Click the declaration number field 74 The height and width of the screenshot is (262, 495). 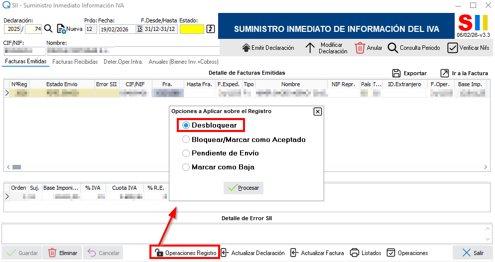tap(33, 29)
